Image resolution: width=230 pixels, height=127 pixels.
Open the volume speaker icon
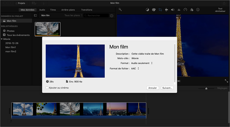[173, 10]
